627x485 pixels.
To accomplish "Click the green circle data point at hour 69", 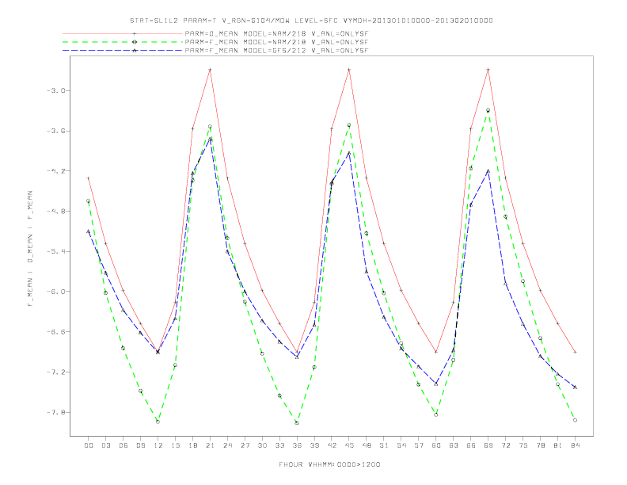I will [488, 110].
